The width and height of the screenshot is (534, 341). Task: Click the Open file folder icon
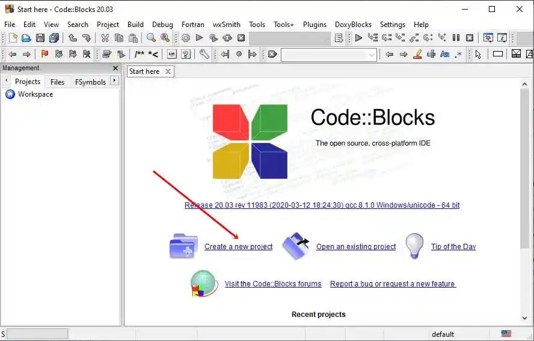[x=26, y=38]
